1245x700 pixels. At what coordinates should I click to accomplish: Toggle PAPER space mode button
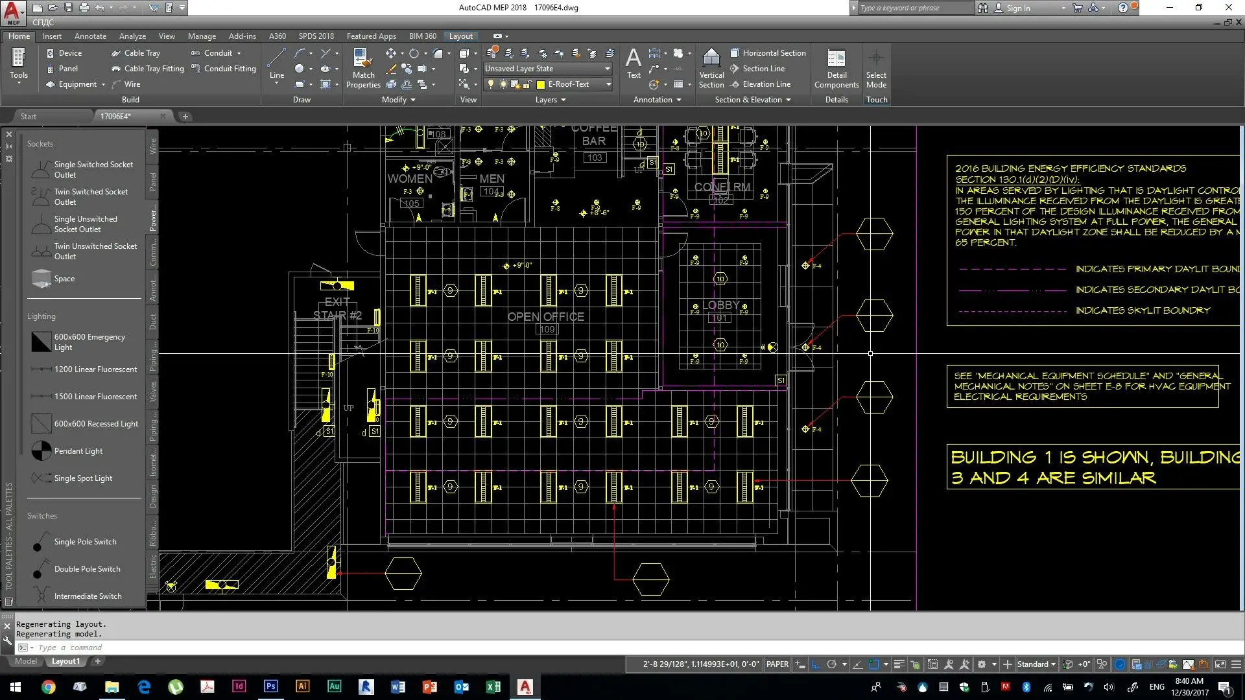click(x=777, y=664)
